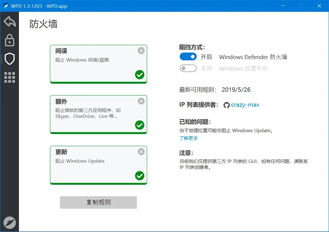
Task: Click the 最新可用规则 label
Action: pyautogui.click(x=198, y=90)
